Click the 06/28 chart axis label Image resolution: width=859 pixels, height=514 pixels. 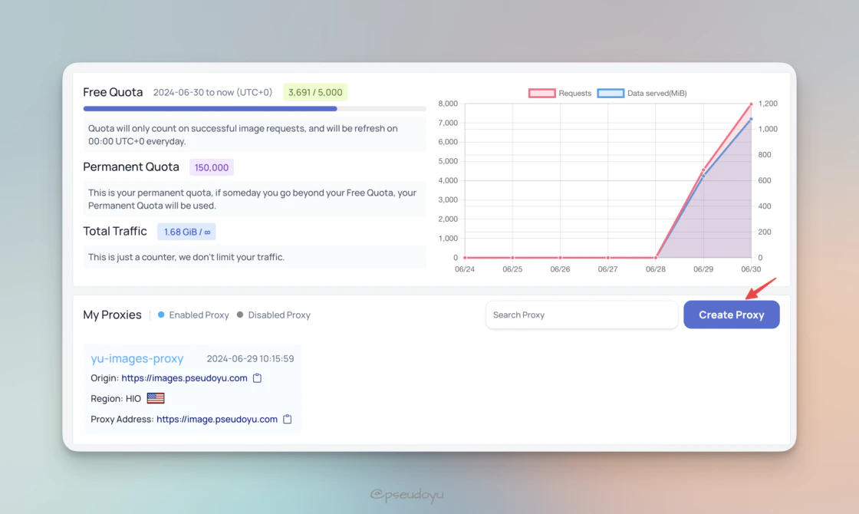point(655,269)
